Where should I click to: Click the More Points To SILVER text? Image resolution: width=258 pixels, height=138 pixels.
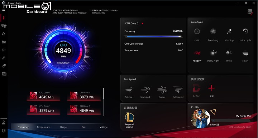point(240,127)
